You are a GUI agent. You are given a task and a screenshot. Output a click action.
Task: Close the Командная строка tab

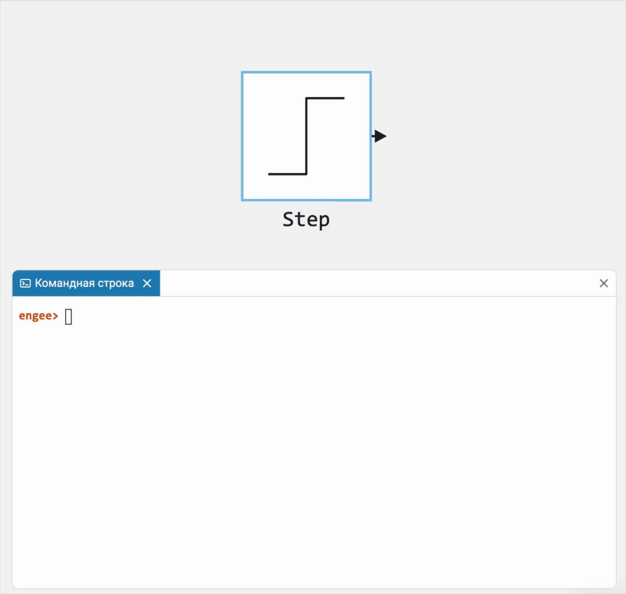click(147, 283)
